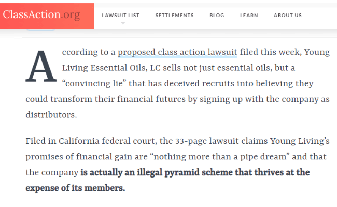Click the bold expense of its members text
The image size is (337, 207).
pyautogui.click(x=75, y=188)
